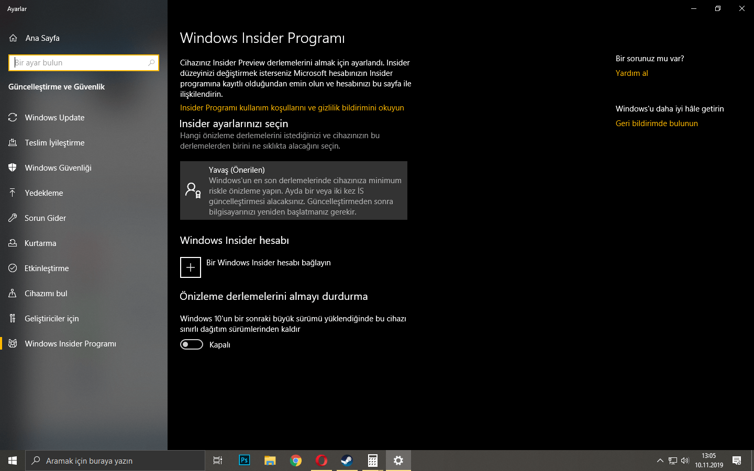The width and height of the screenshot is (754, 471).
Task: Click Önizleme derlemelerini almayı durdurma heading
Action: 274,297
